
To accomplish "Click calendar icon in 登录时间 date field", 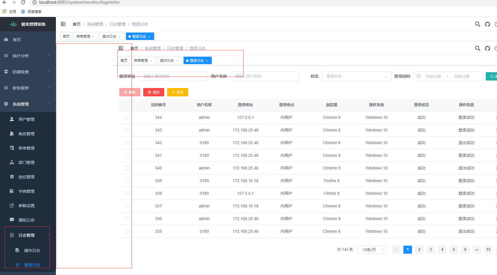I will pos(419,76).
